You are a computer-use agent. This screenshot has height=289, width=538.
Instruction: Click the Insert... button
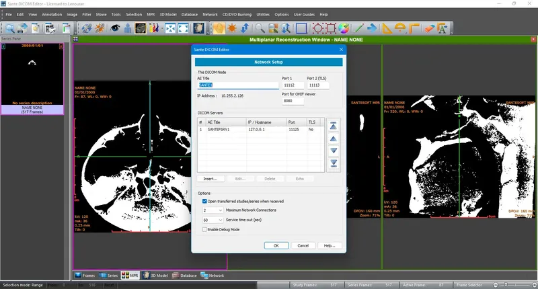point(210,179)
